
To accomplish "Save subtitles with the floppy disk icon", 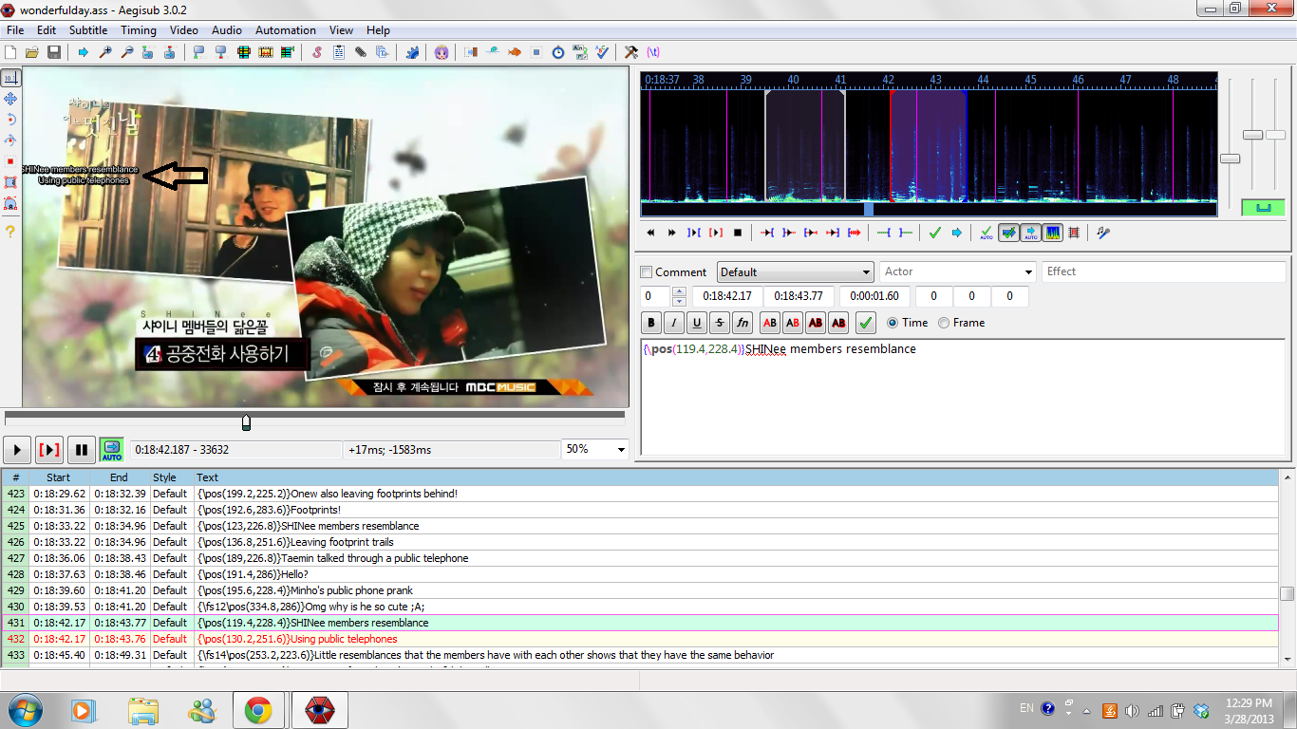I will (54, 52).
